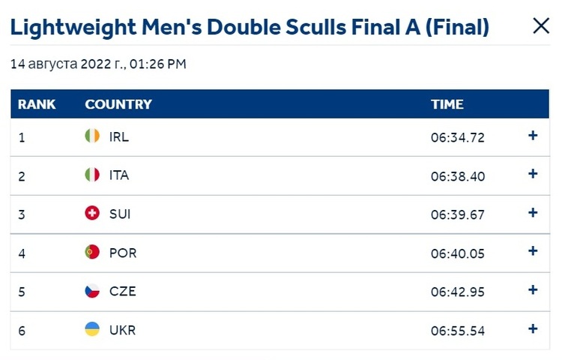
Task: Expand UKR row details with plus
Action: coord(533,328)
